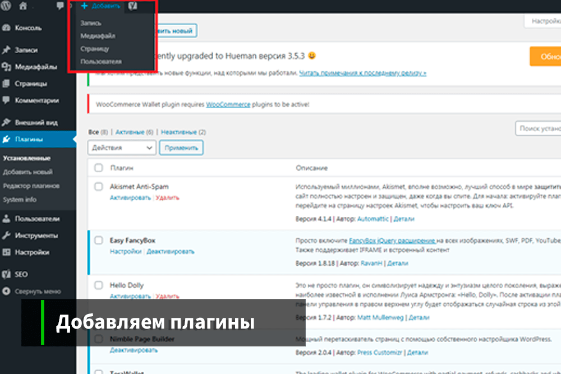
Task: Visit the site via the home icon
Action: pos(23,6)
